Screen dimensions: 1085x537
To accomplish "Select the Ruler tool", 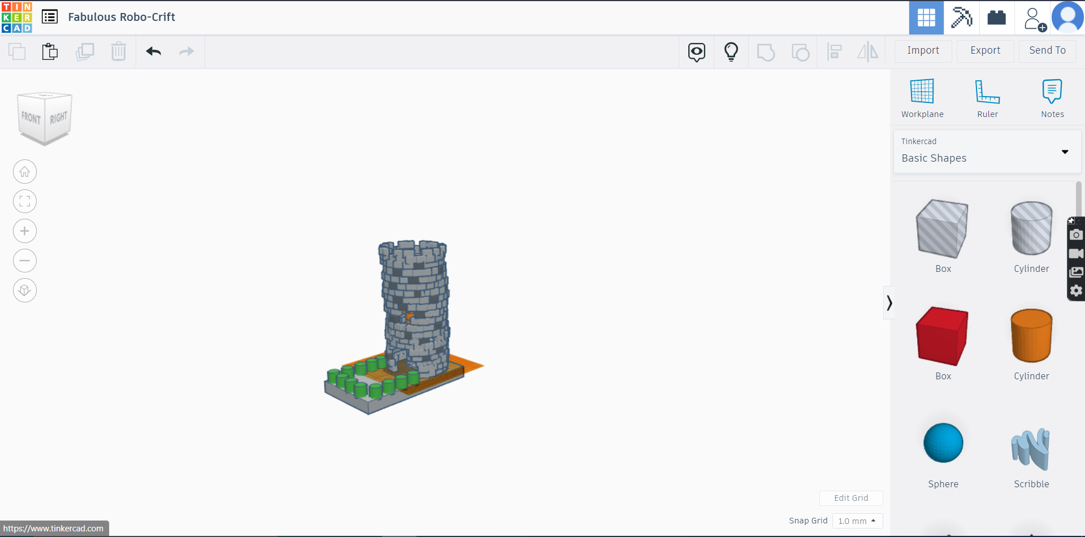I will (x=987, y=97).
